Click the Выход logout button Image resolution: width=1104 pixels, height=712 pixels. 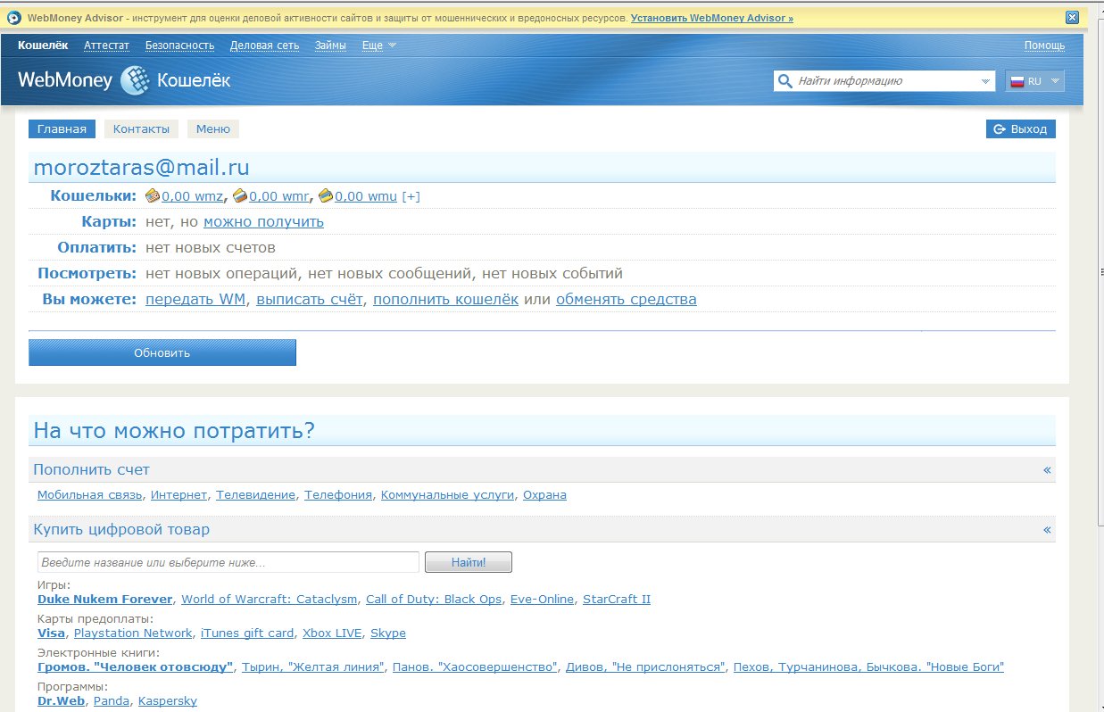(x=1021, y=129)
